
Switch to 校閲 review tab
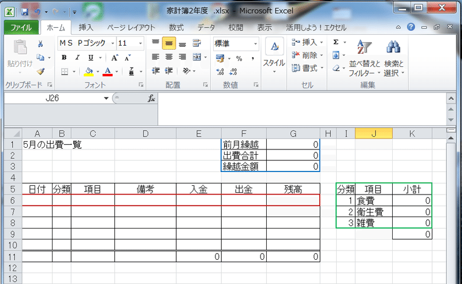[236, 28]
